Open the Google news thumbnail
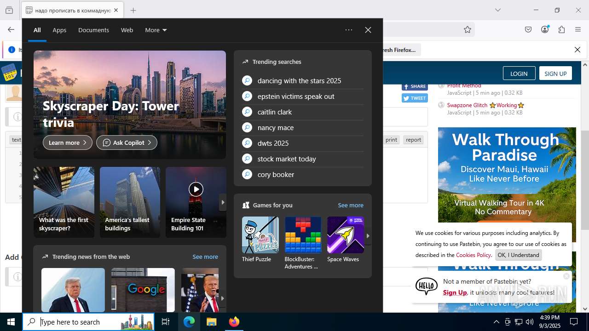Viewport: 589px width, 331px height. (x=143, y=290)
